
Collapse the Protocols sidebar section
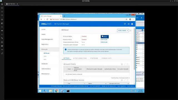tap(44, 49)
